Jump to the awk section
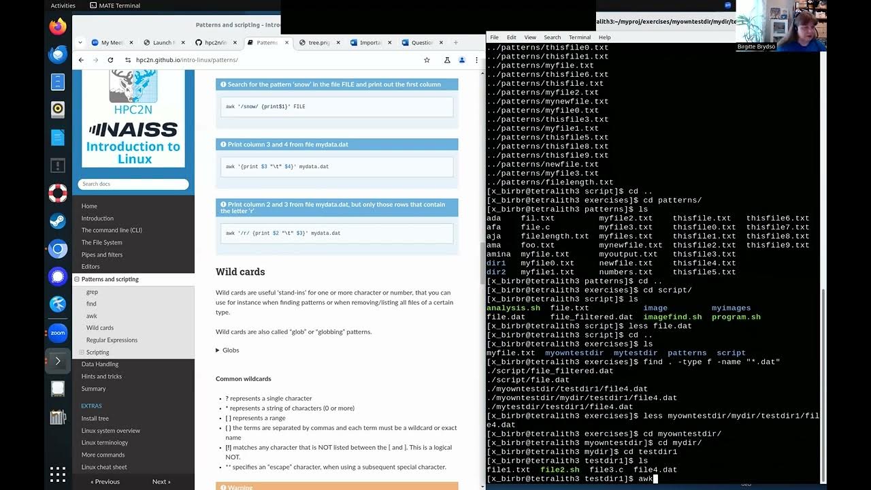This screenshot has width=871, height=490. coord(91,316)
